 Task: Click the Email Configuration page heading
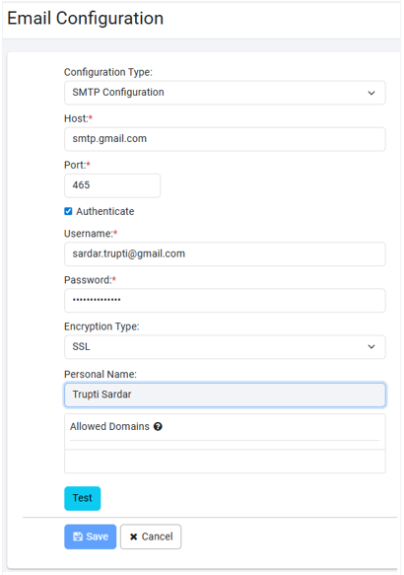click(86, 19)
